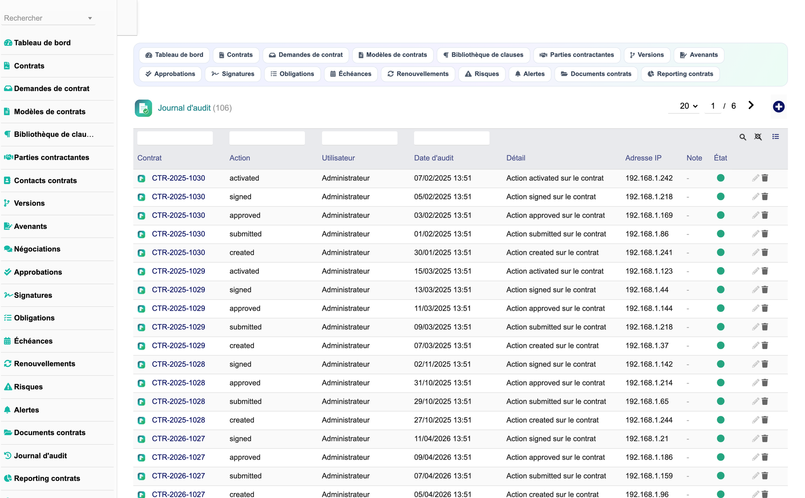Click the Contrat filter input field

click(x=175, y=138)
